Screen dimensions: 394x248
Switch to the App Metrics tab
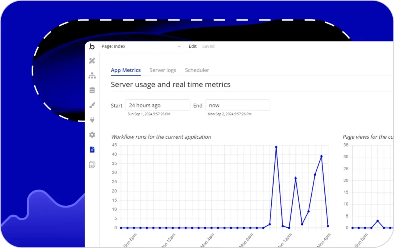coord(126,70)
